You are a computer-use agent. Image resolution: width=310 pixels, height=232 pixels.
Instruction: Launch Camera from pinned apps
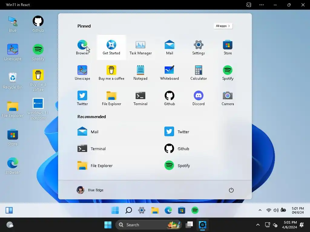(x=228, y=98)
